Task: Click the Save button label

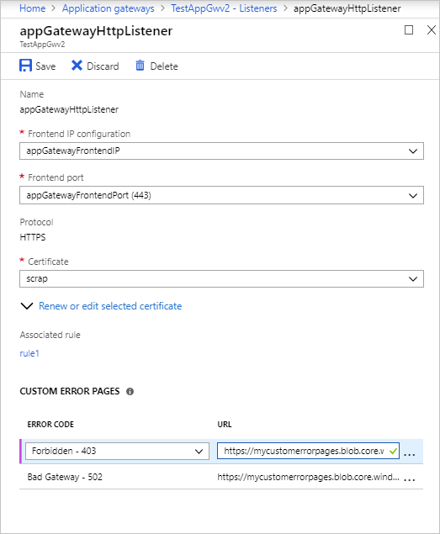Action: tap(45, 66)
